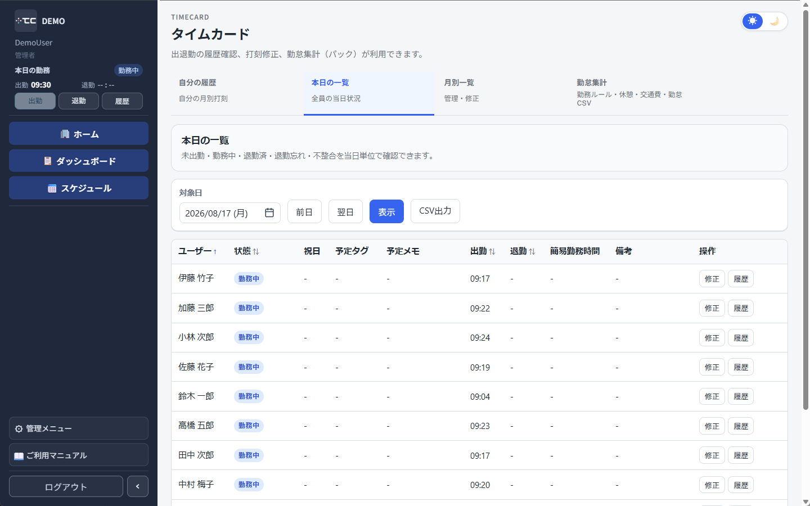
Task: Click 修正 for 中村 梅子
Action: (712, 485)
